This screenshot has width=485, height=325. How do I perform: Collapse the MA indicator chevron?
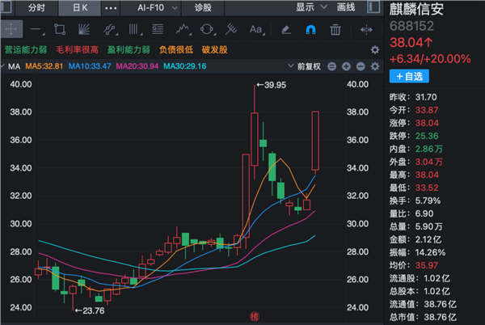pos(2,65)
